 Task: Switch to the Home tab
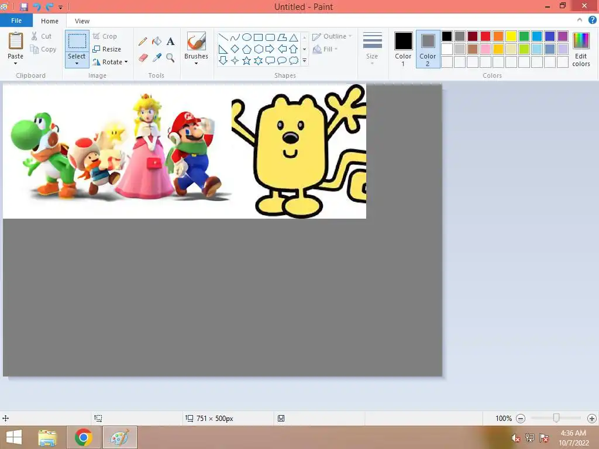point(50,21)
